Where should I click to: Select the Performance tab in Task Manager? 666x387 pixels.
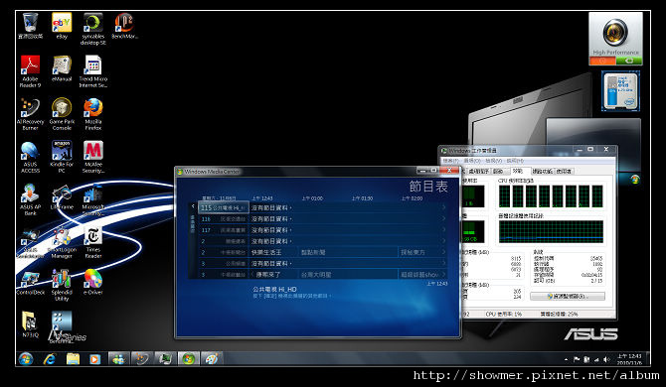[517, 171]
